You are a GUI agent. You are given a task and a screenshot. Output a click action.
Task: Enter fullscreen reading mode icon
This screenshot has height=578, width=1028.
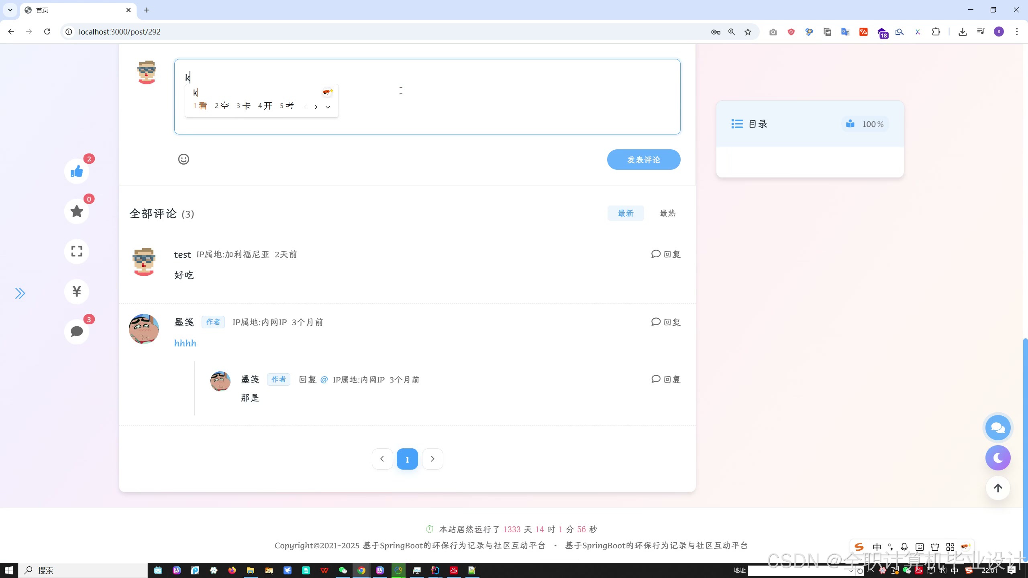point(76,251)
